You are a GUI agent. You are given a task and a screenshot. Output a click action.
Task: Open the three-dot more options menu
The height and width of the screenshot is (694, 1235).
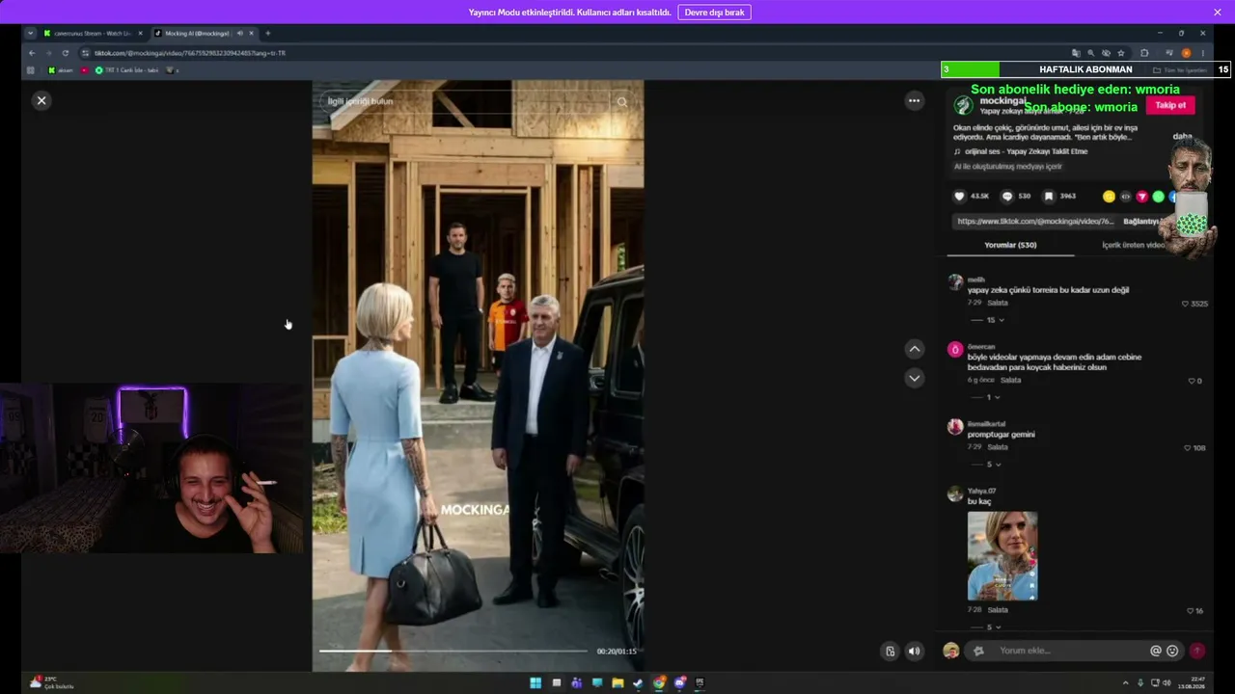(x=914, y=100)
